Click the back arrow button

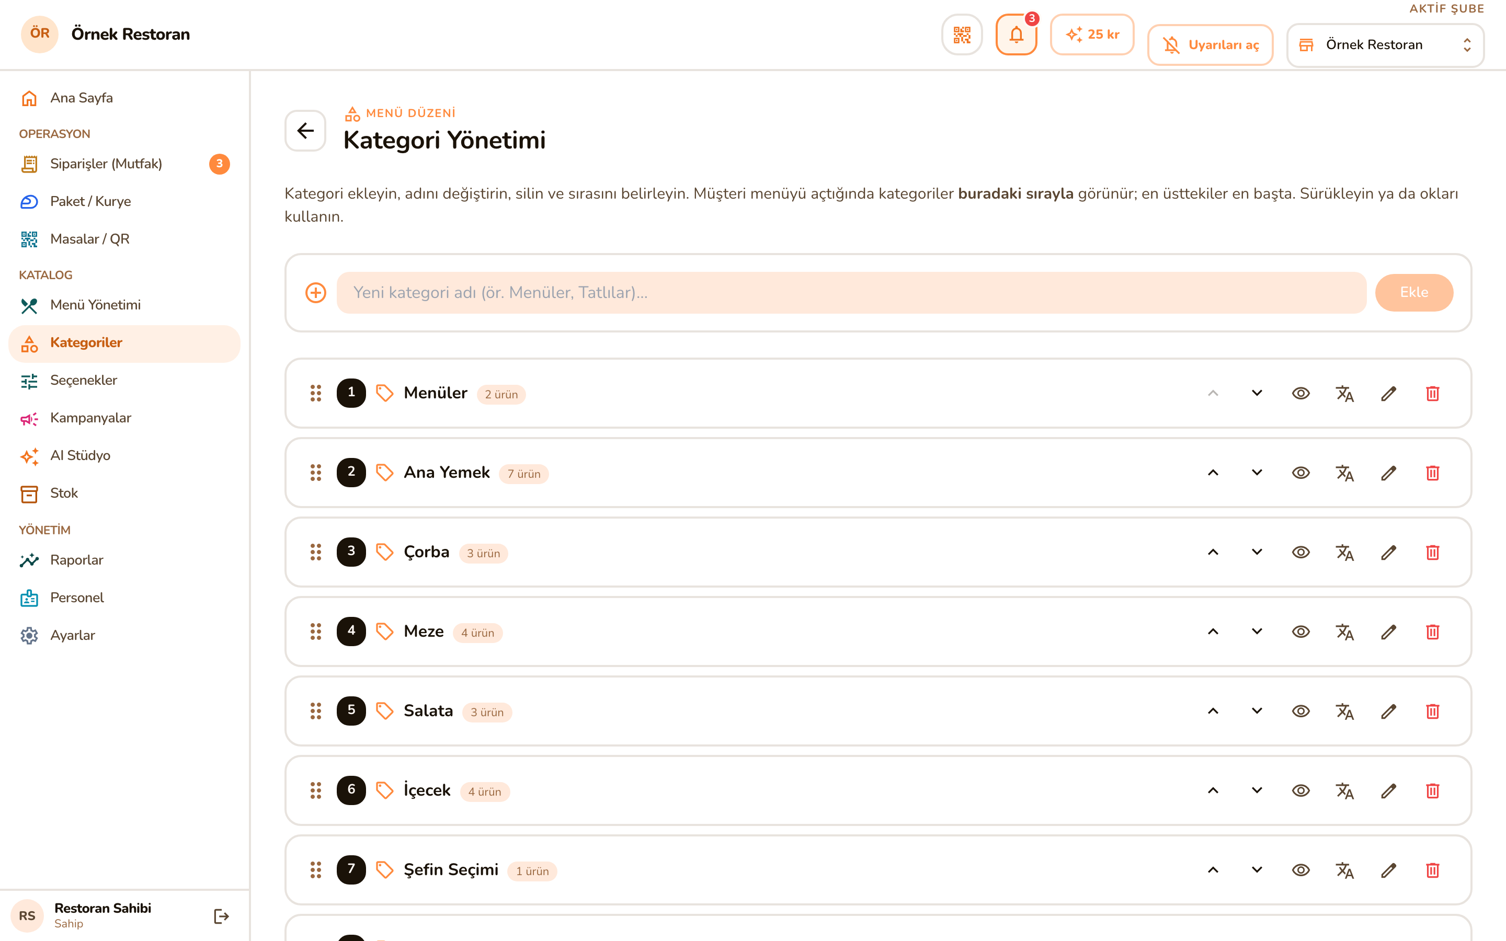click(x=305, y=131)
